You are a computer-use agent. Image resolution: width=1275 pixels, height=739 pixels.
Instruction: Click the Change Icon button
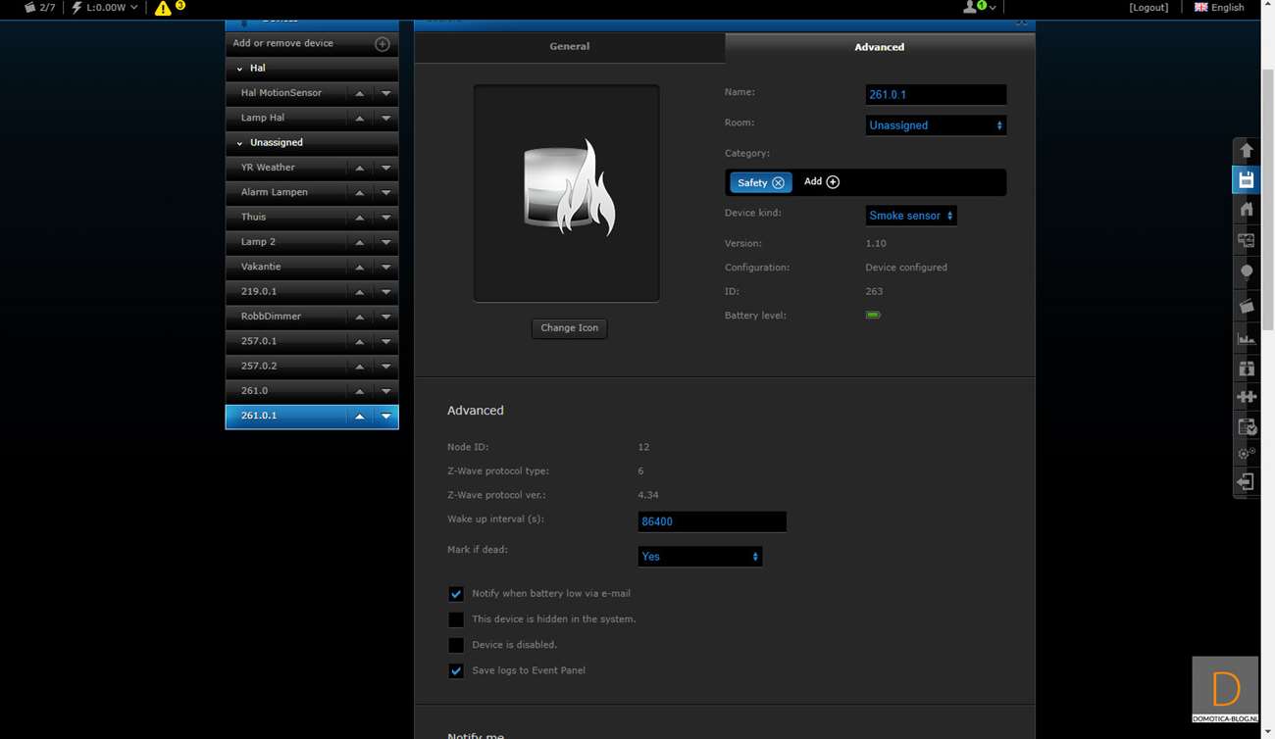pyautogui.click(x=569, y=328)
